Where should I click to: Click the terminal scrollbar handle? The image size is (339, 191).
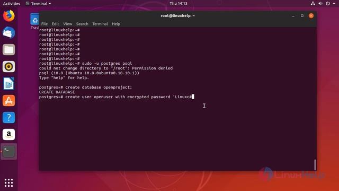[315, 164]
